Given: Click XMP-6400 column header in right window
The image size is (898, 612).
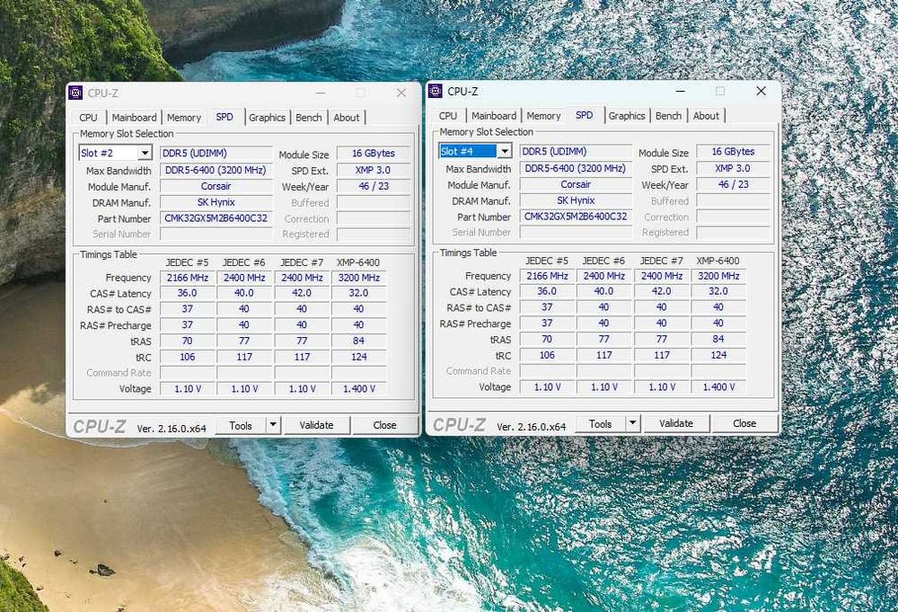Looking at the screenshot, I should tap(718, 261).
